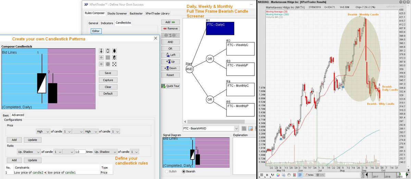
Task: Open the first Price 'High' dropdown
Action: coord(43,131)
